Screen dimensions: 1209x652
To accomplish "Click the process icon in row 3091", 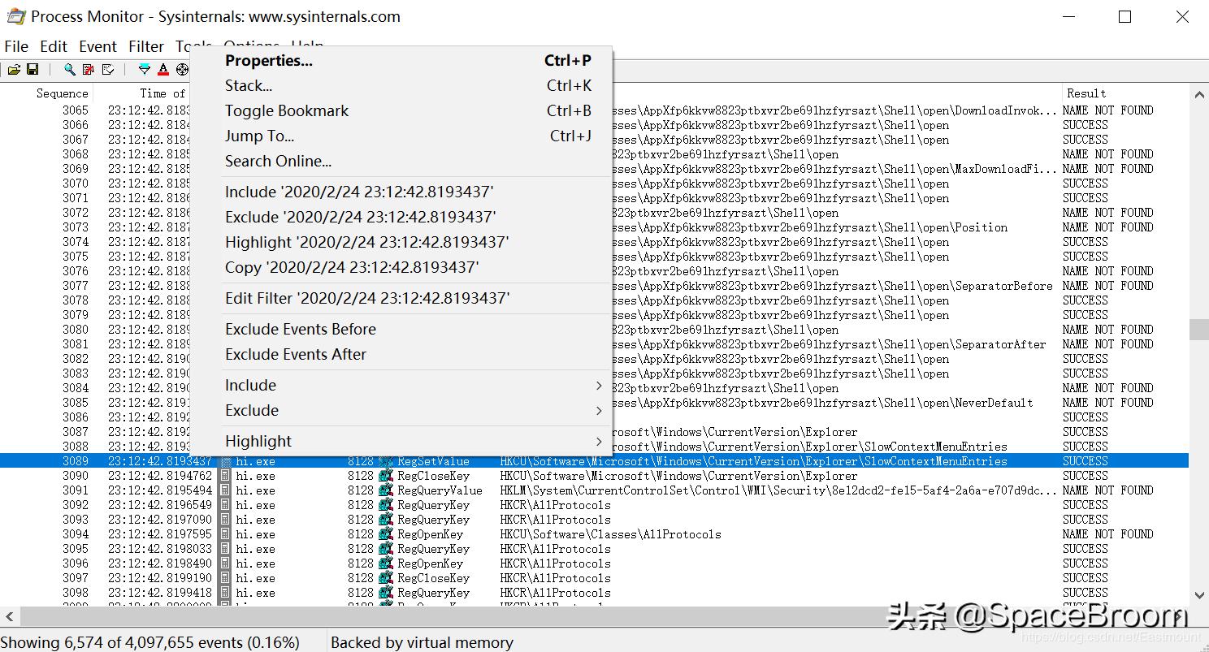I will [226, 490].
